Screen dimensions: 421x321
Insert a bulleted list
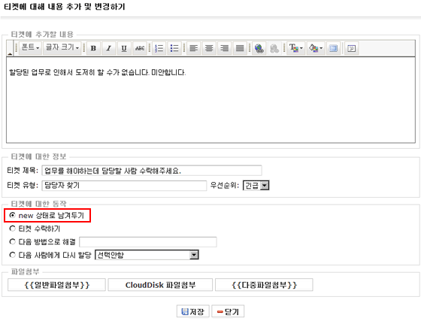[x=174, y=48]
